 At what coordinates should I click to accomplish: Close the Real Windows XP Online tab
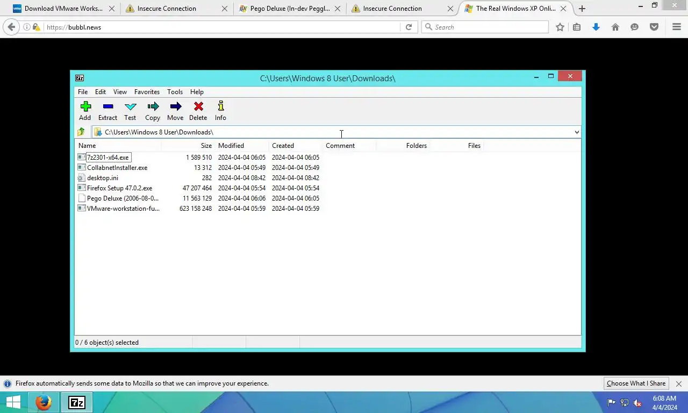pos(563,9)
